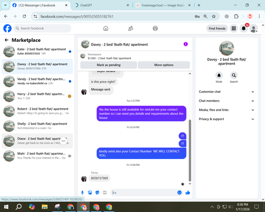Open the account profile avatar menu
The width and height of the screenshot is (265, 212).
tap(253, 29)
